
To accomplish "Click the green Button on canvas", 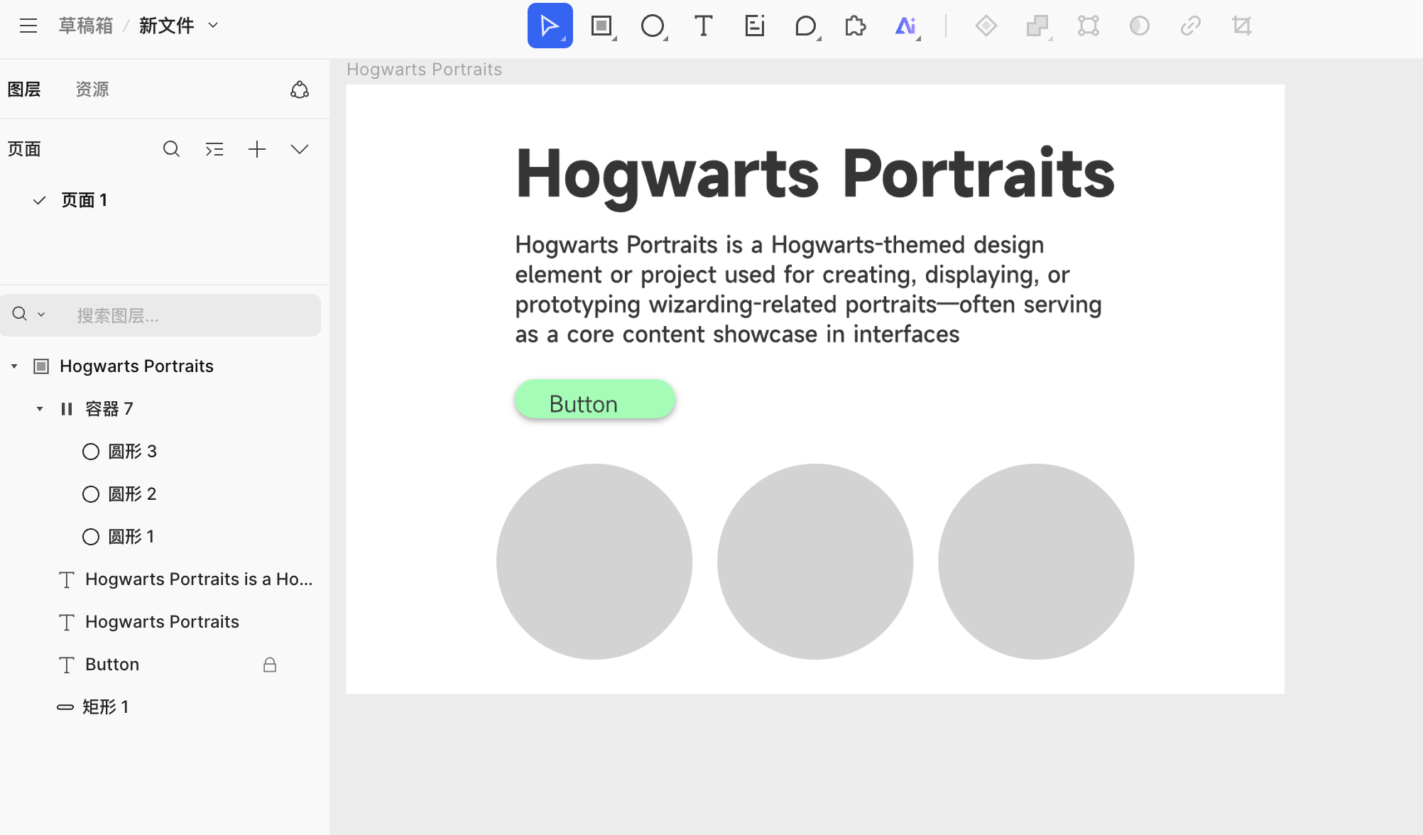I will 594,400.
